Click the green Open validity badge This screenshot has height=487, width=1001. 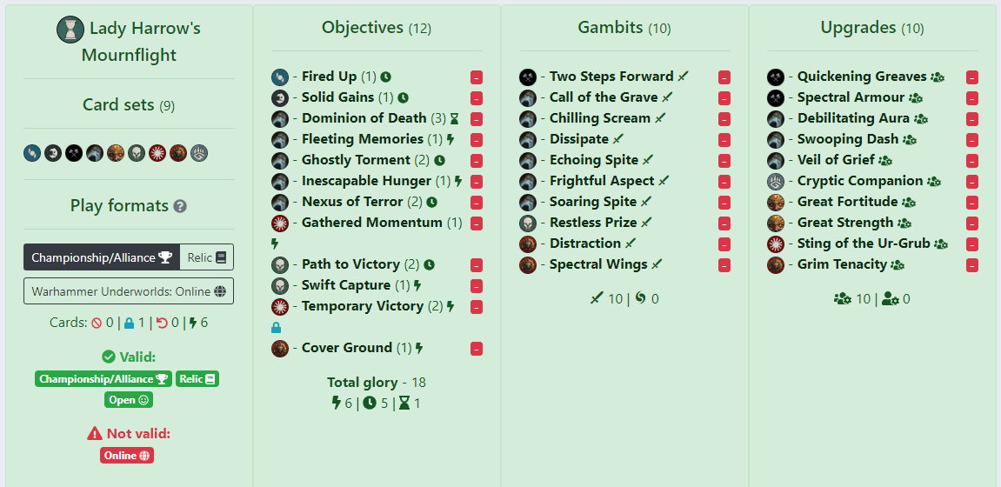129,400
